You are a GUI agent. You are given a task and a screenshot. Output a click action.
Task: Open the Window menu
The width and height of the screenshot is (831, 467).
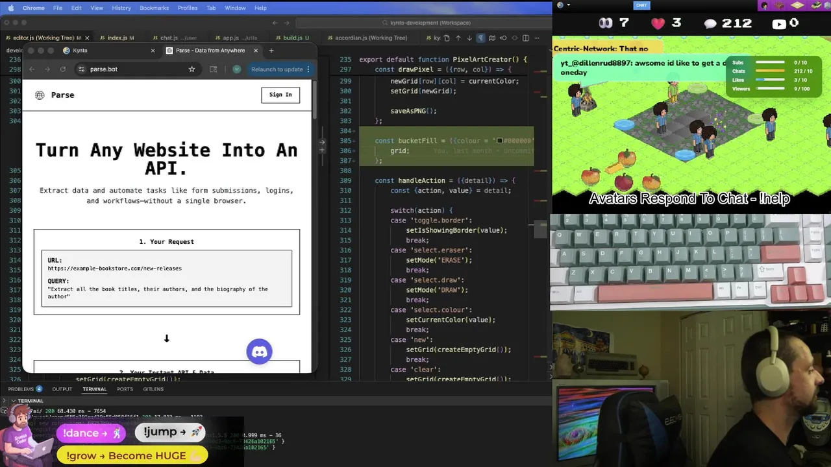pos(235,8)
